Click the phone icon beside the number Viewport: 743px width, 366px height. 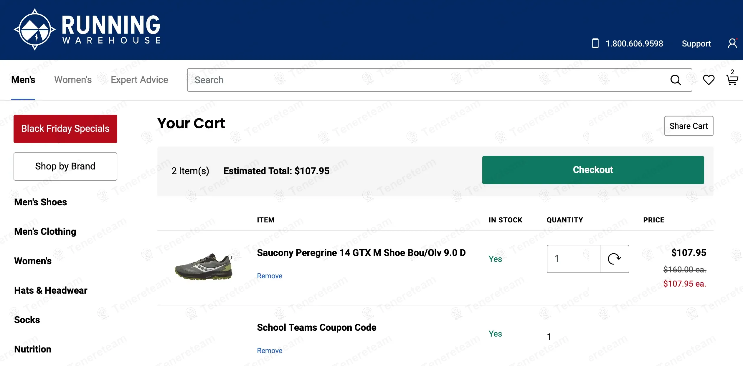(x=595, y=43)
